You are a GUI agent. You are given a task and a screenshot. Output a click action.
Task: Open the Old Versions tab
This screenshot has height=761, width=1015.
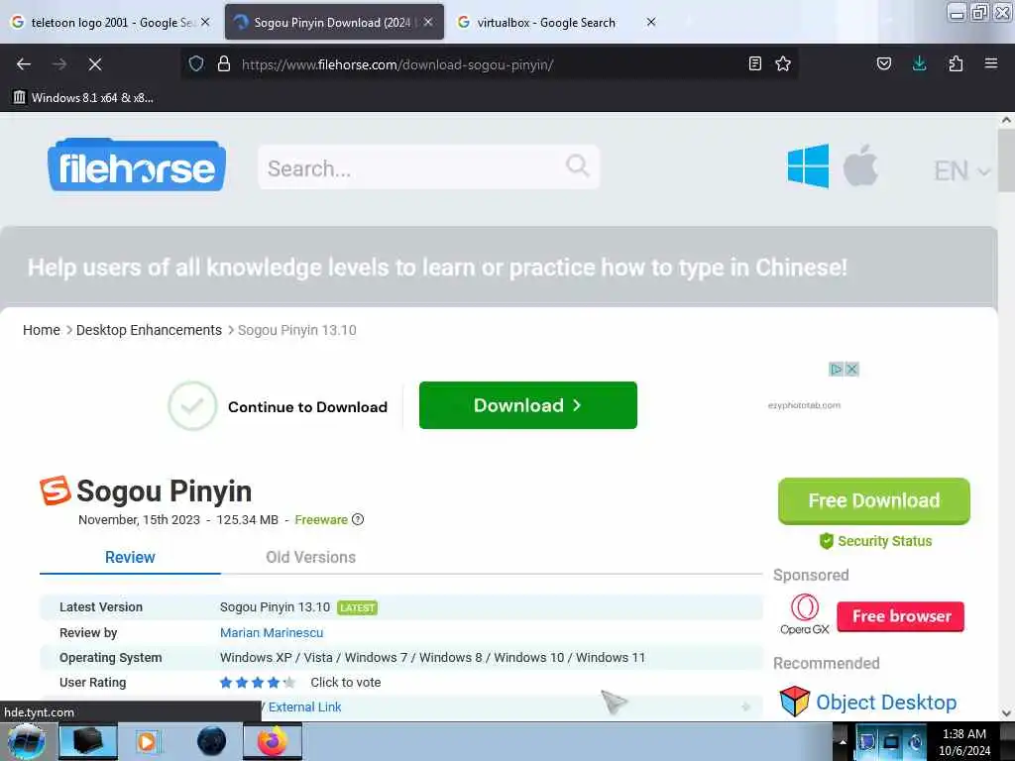pos(310,557)
